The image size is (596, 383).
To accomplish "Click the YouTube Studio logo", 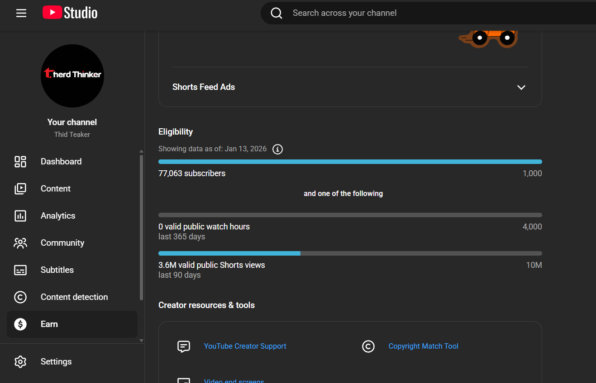I will 70,13.
